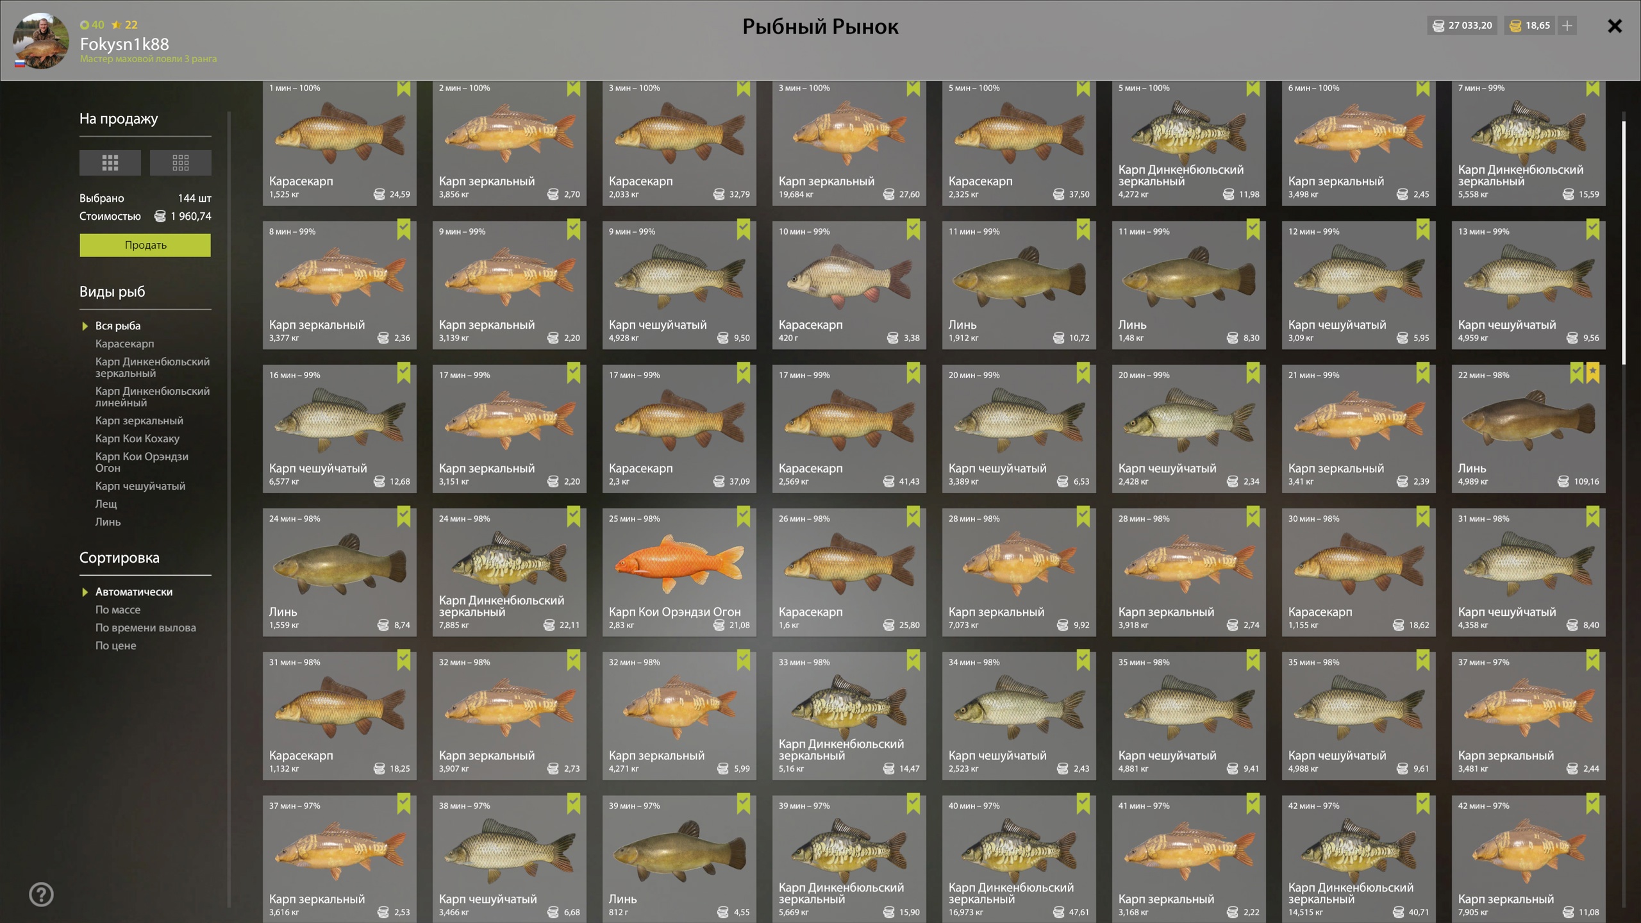
Task: Sort fish by 'По цене'
Action: click(116, 645)
